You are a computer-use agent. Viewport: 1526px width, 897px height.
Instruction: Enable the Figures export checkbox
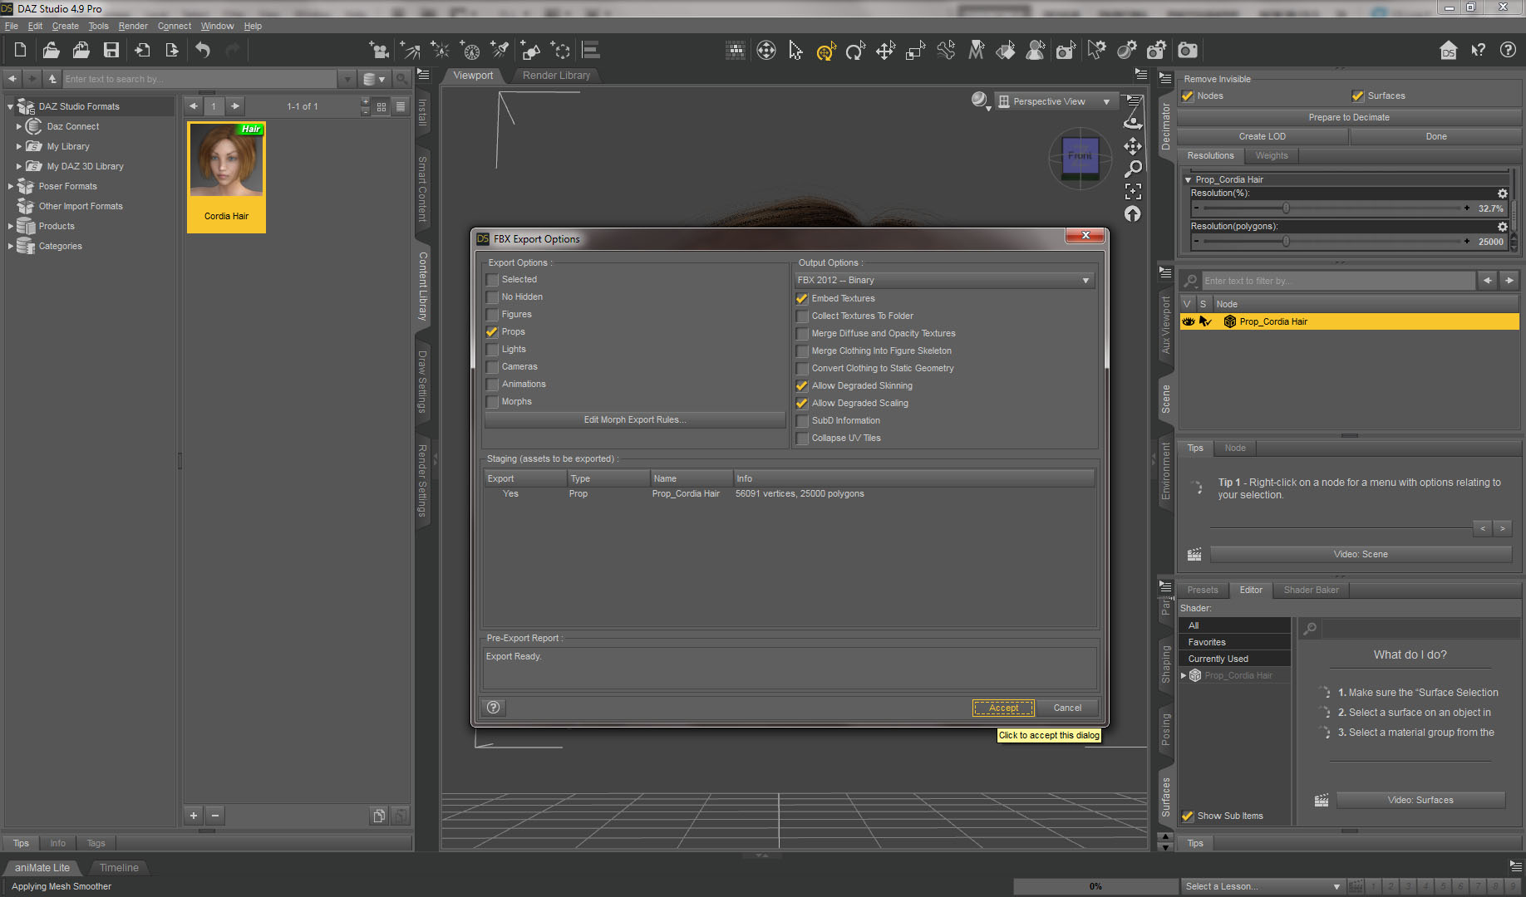tap(492, 315)
